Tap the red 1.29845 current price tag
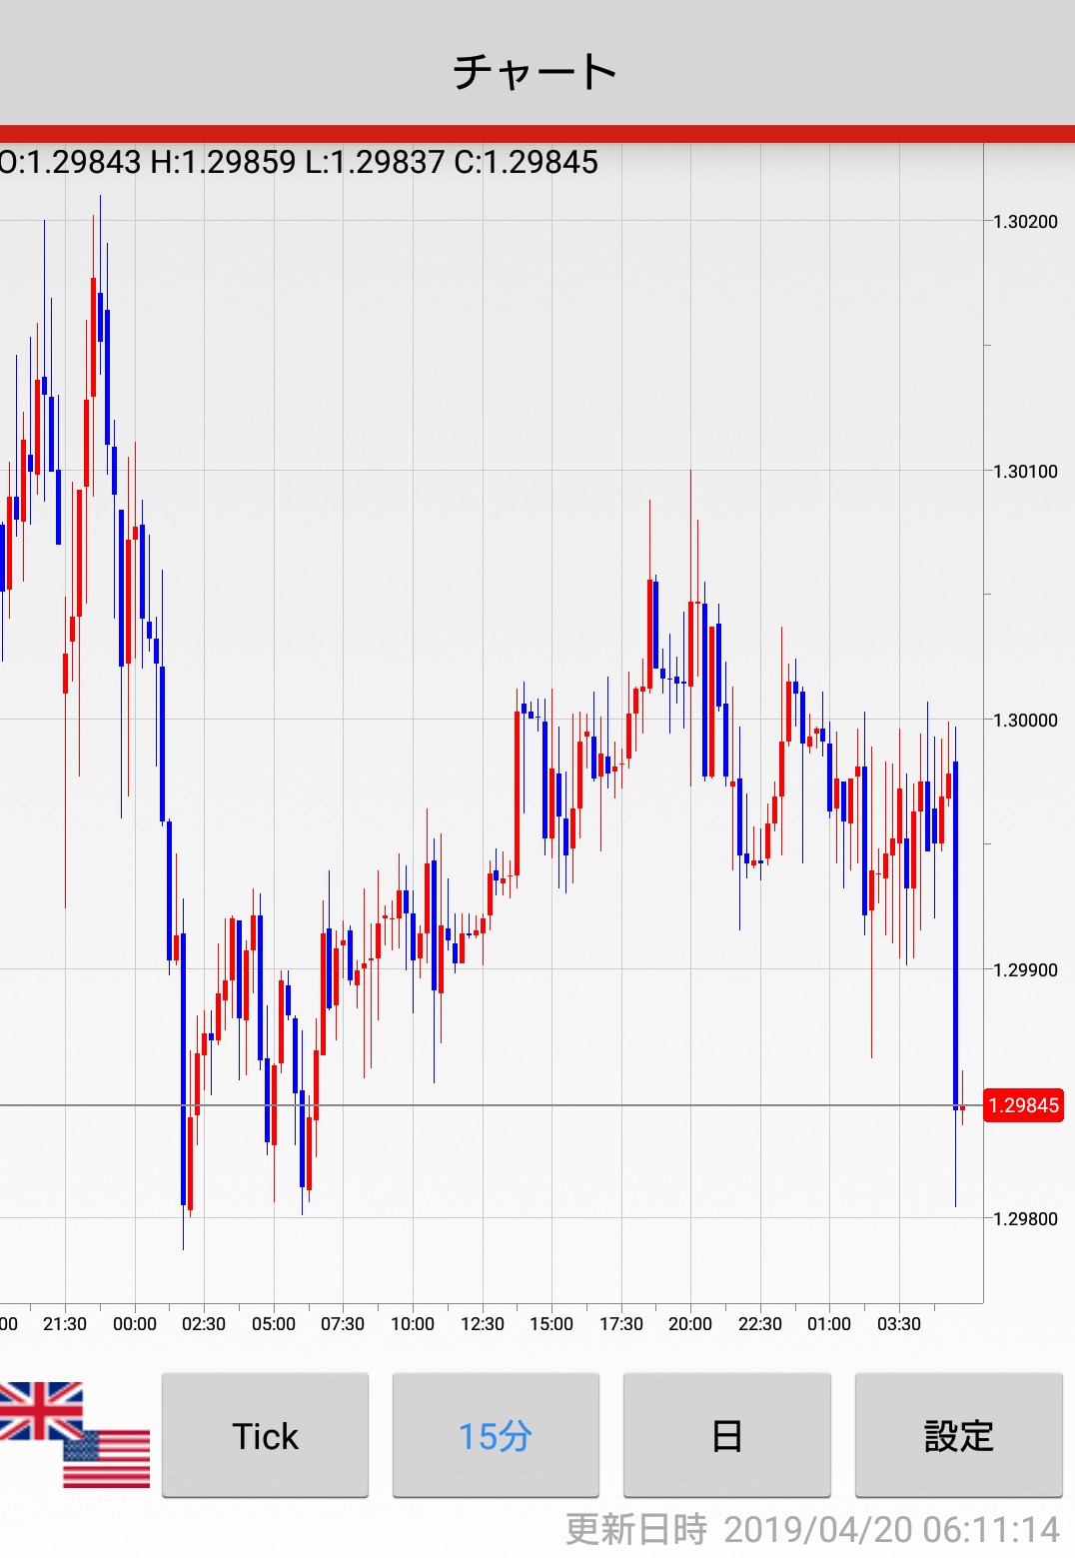The image size is (1075, 1558). (1023, 1105)
